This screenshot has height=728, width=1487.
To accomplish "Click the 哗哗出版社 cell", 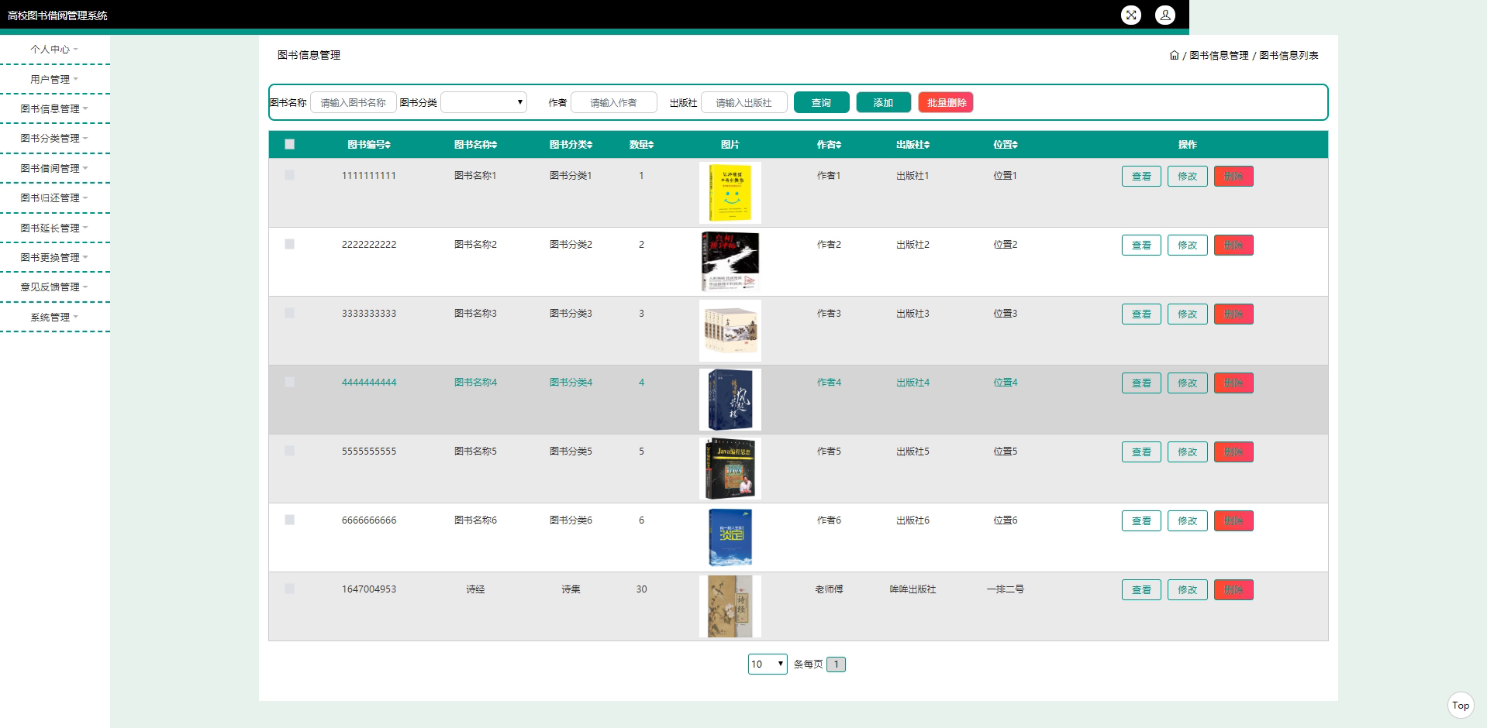I will (x=913, y=589).
